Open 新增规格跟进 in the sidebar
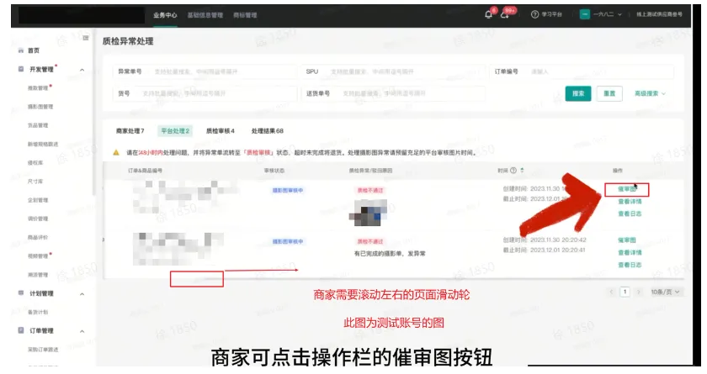This screenshot has width=707, height=374. (x=43, y=144)
